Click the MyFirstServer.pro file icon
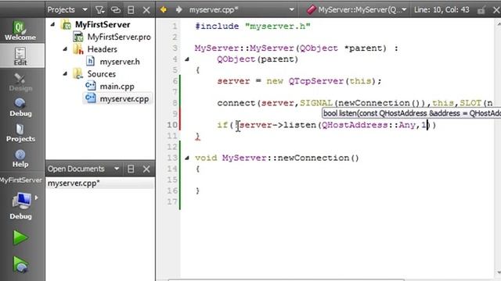This screenshot has width=501, height=281. [x=78, y=37]
